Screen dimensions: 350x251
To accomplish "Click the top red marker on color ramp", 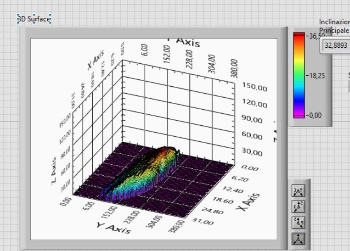I will point(299,34).
